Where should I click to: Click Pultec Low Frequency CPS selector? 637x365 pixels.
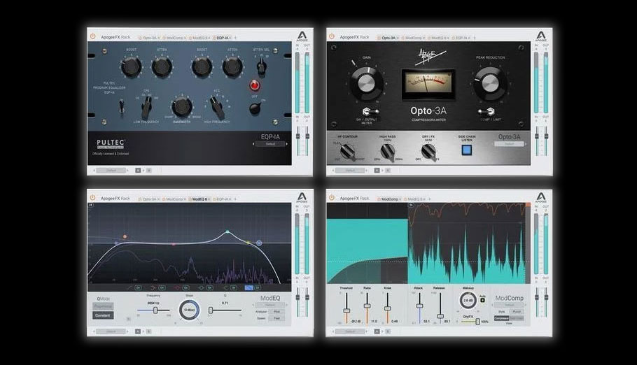pos(146,108)
